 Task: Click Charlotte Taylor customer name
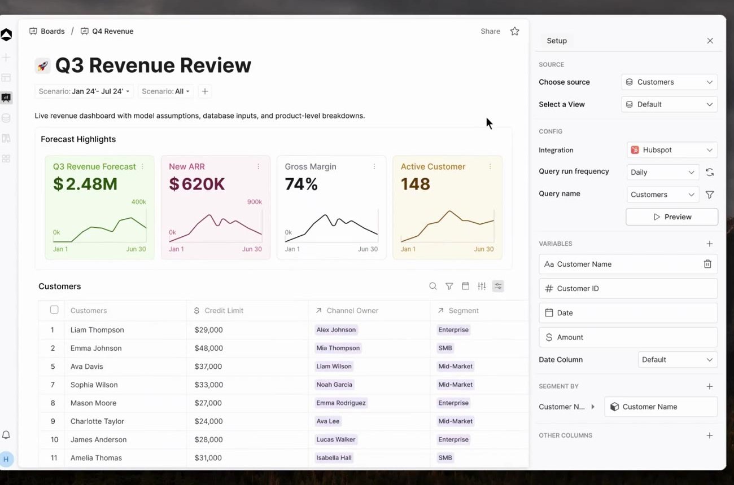click(97, 421)
